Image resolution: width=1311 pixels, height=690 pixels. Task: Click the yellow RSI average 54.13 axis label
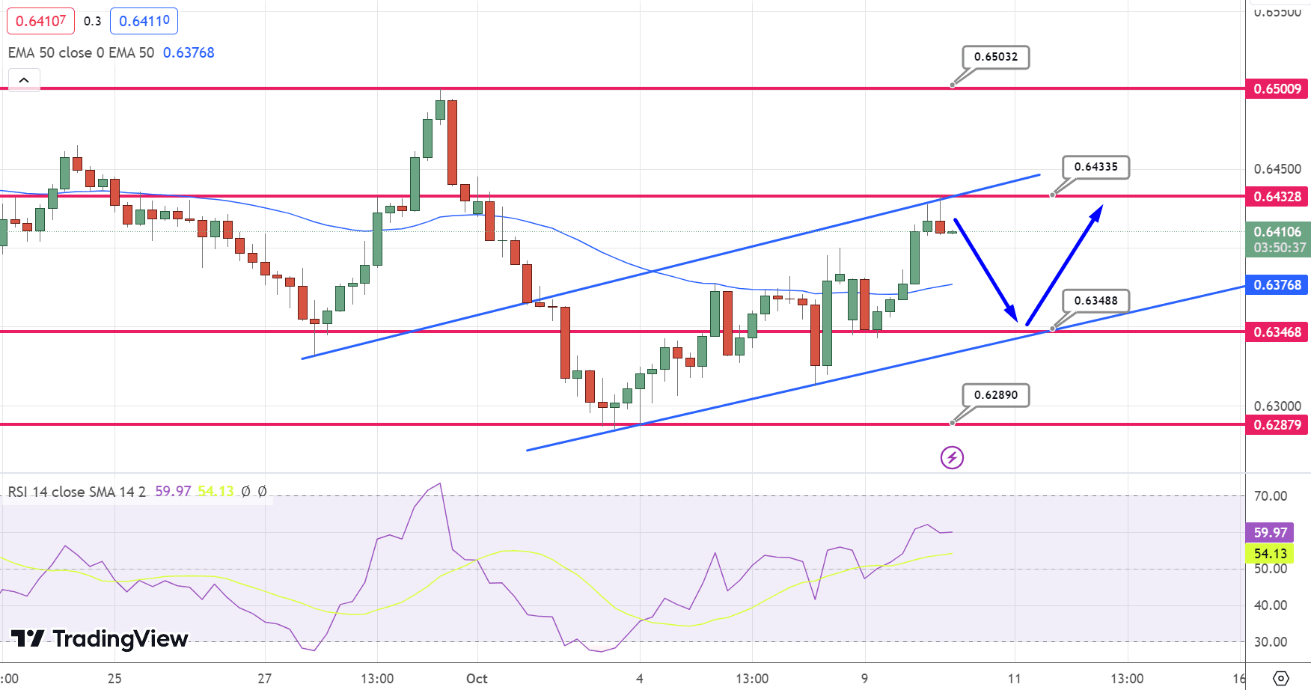pos(1270,554)
